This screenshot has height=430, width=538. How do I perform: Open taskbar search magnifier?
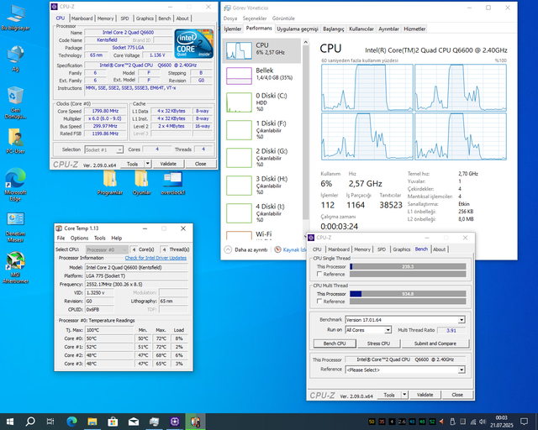pos(30,422)
